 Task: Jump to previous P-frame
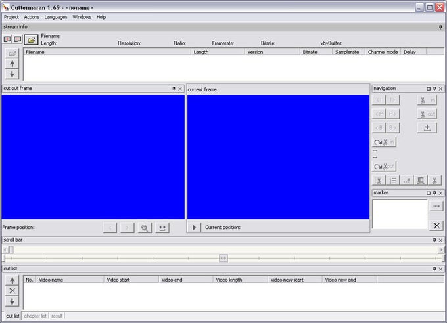(x=379, y=114)
